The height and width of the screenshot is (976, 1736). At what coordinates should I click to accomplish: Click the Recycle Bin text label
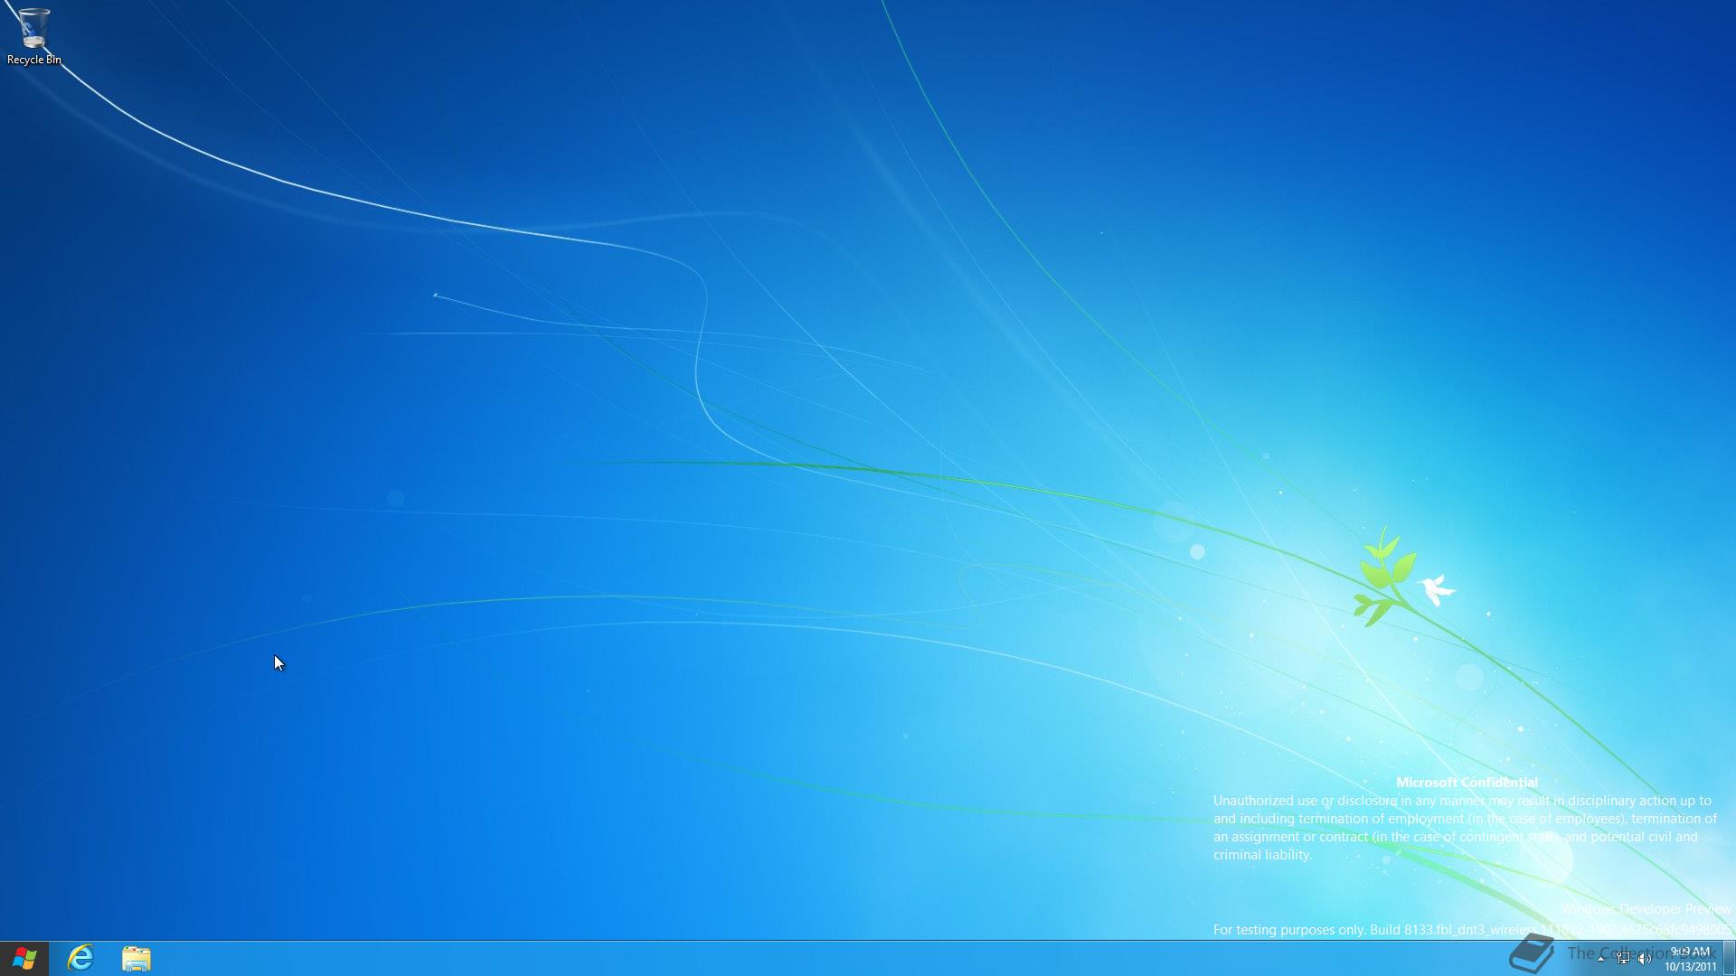(x=33, y=60)
